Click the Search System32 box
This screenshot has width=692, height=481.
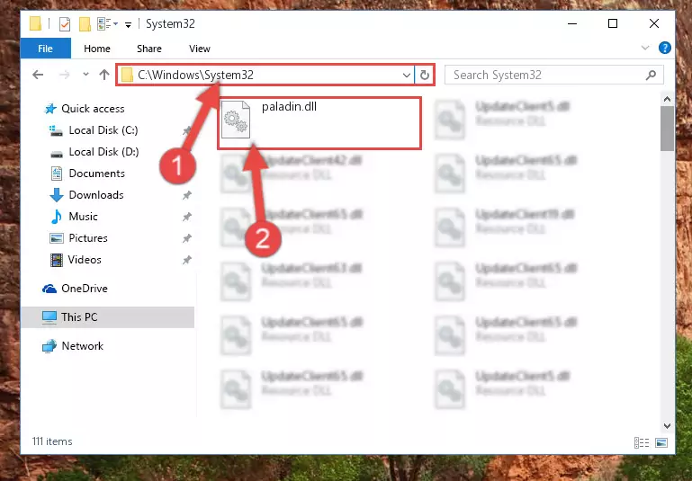pos(553,75)
